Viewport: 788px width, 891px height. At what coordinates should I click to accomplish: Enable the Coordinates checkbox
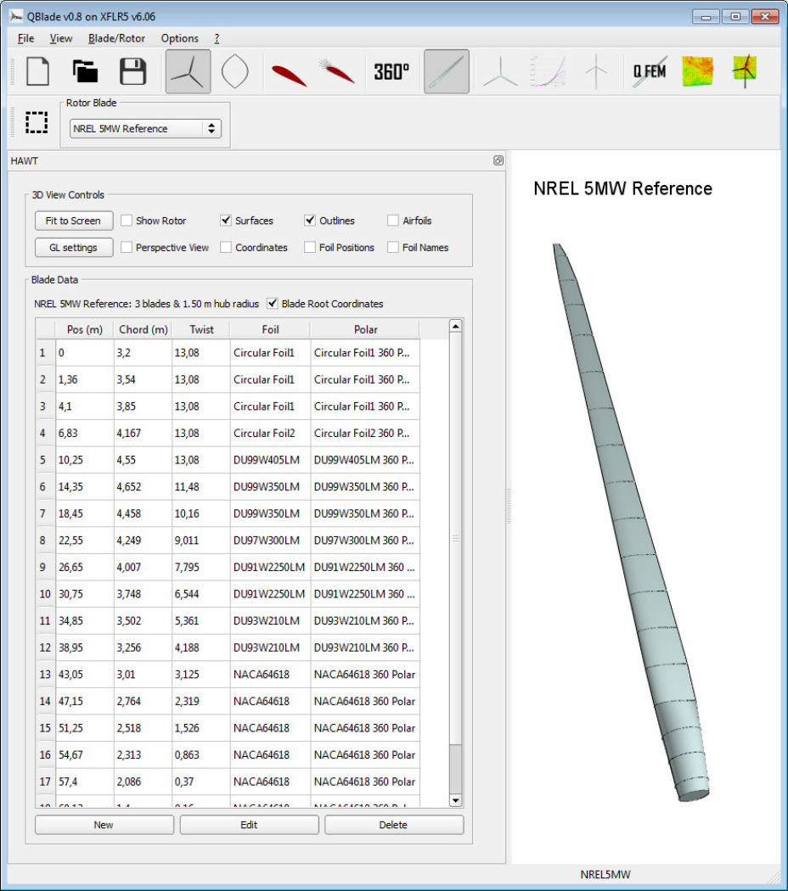(x=226, y=247)
